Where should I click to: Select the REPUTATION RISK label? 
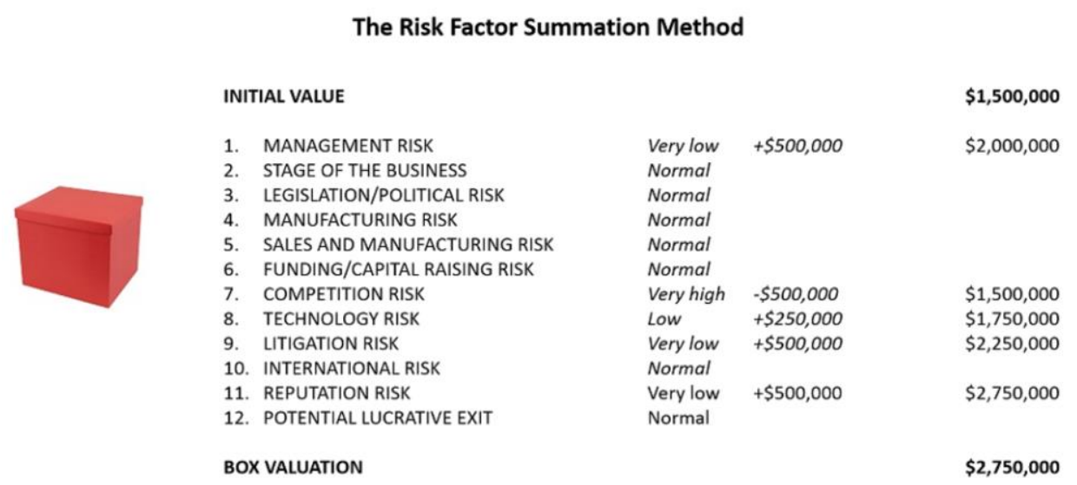tap(337, 393)
